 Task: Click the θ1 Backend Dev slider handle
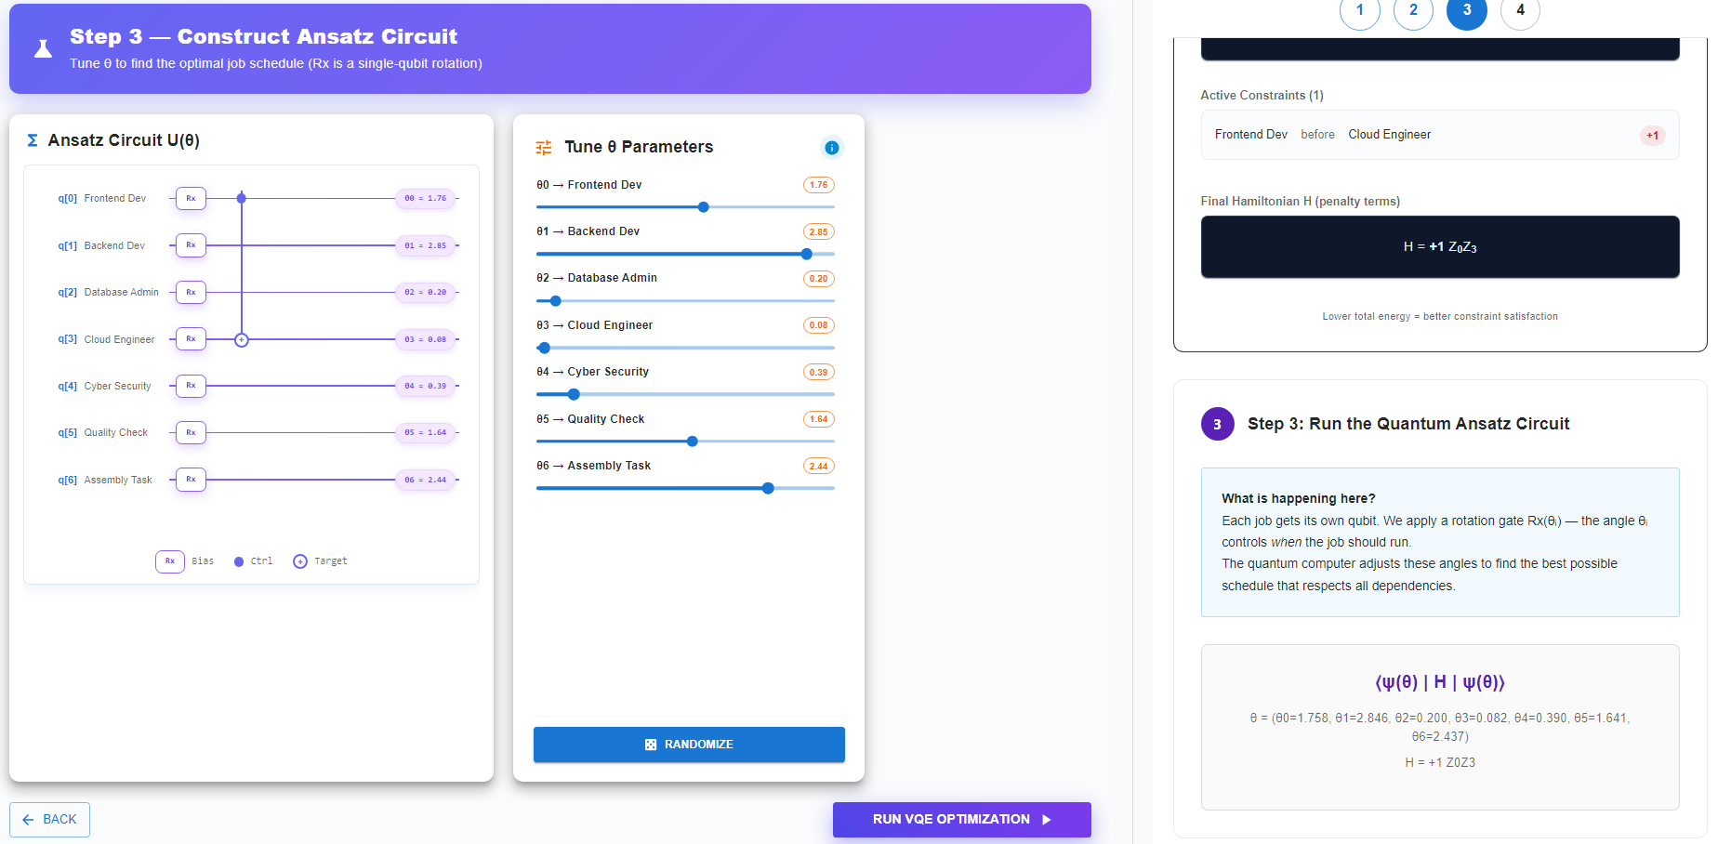(806, 254)
